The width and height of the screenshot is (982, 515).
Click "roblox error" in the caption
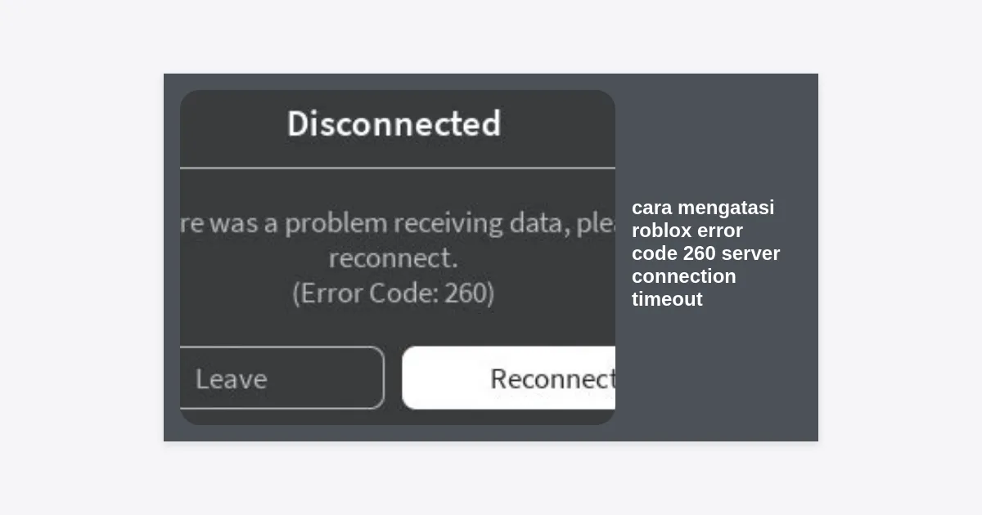[687, 231]
